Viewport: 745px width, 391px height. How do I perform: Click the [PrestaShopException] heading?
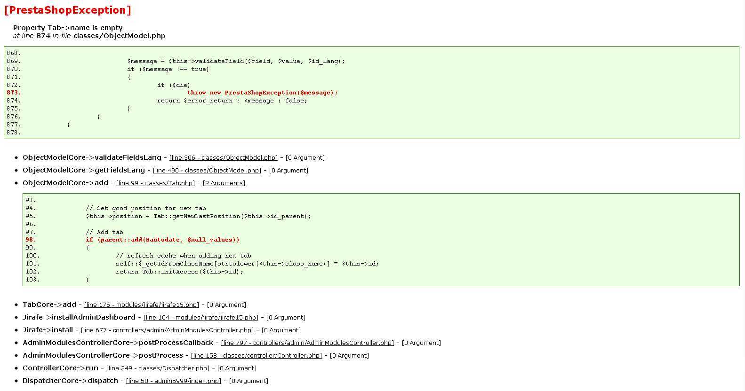coord(68,10)
